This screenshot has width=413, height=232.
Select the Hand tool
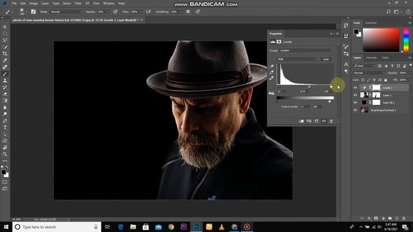5,148
